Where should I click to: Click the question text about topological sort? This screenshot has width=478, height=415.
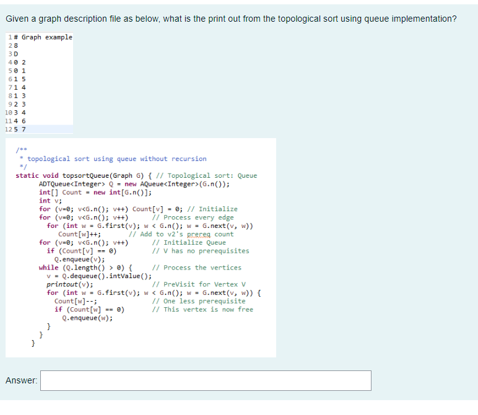point(231,19)
